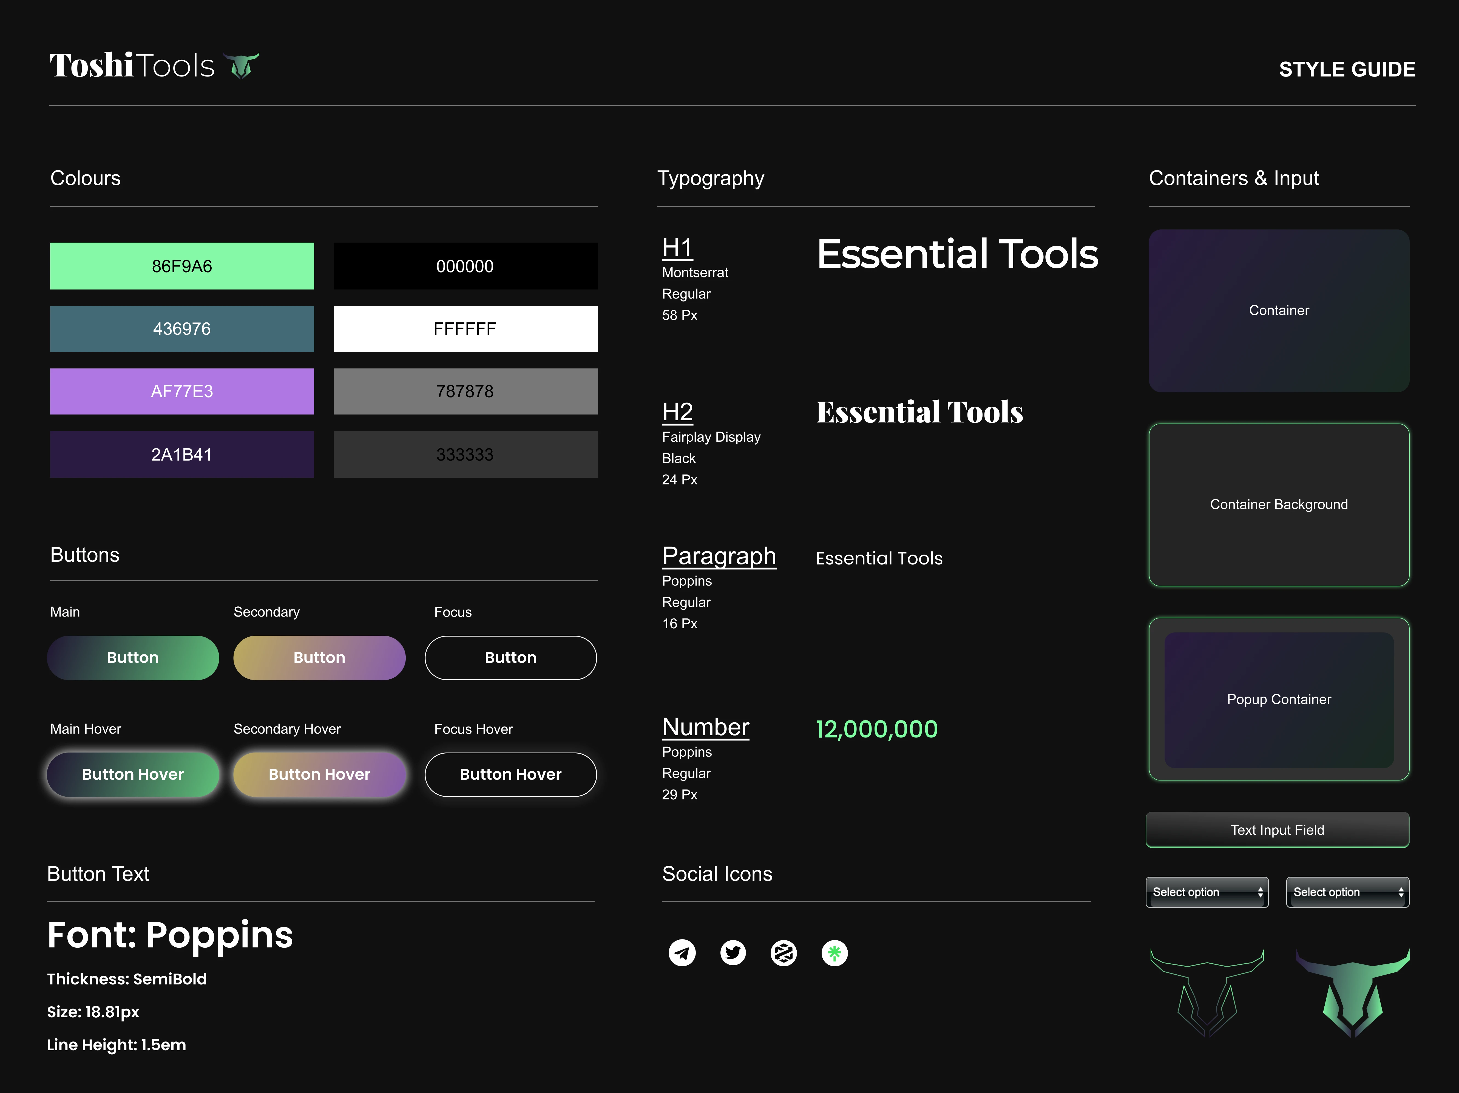
Task: Click the Main Hover label
Action: 86,729
